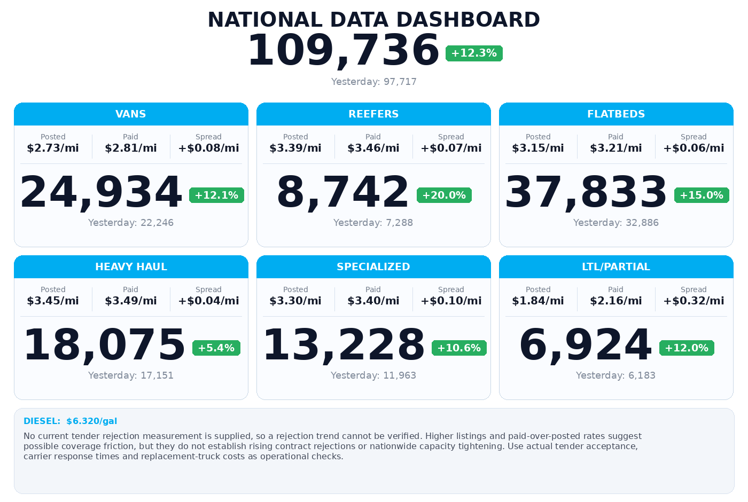Open the SPECIALIZED card header
748x502 pixels.
tap(373, 266)
